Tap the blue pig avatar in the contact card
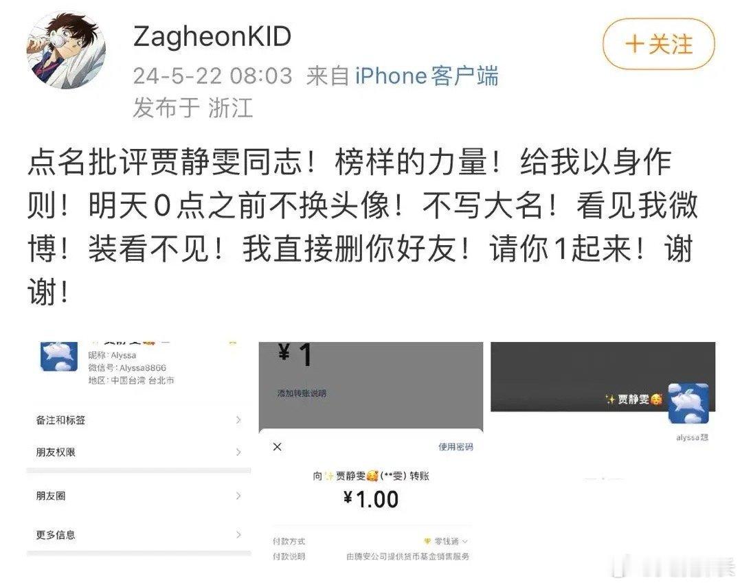The height and width of the screenshot is (585, 742). click(x=59, y=357)
